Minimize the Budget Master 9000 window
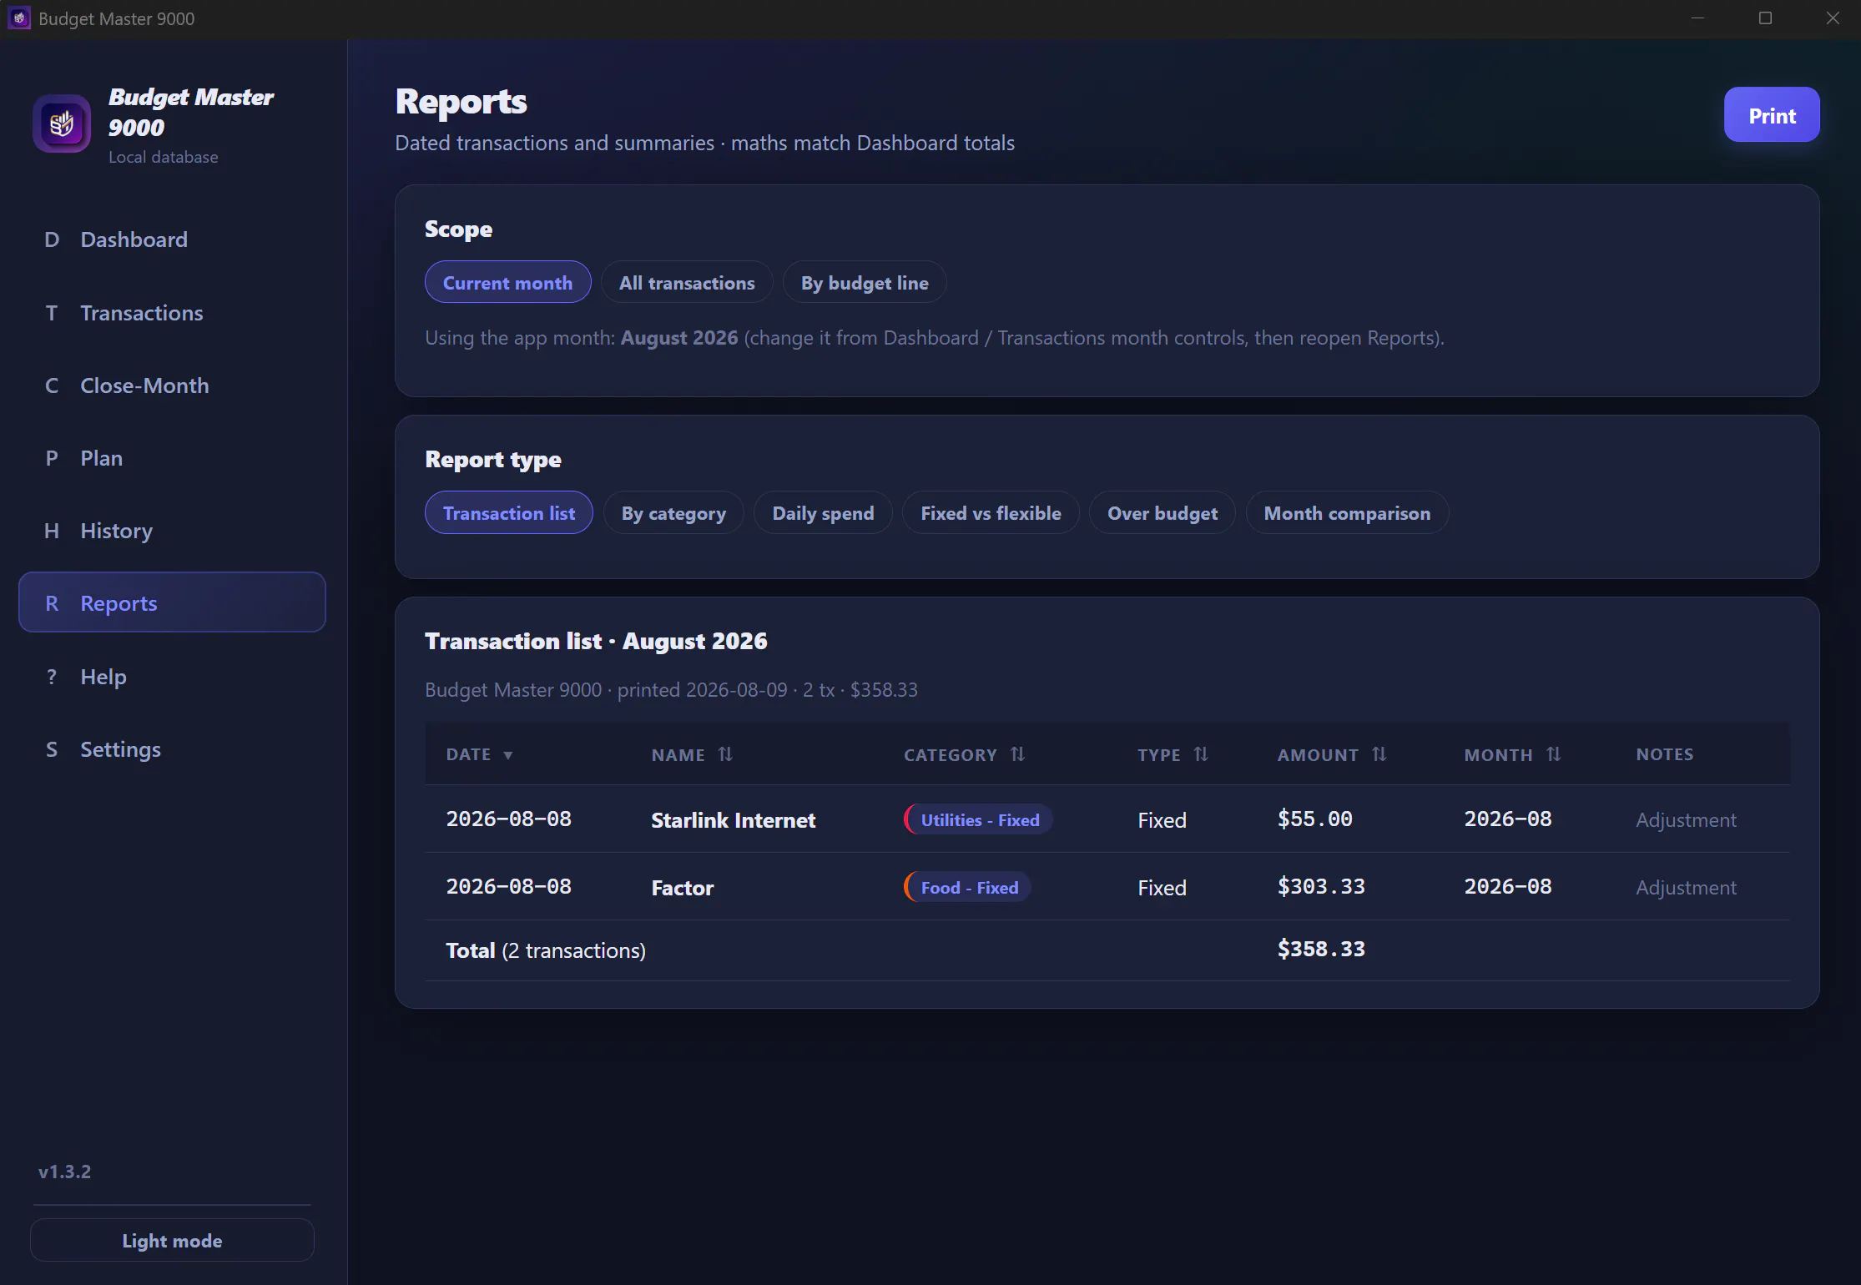The image size is (1861, 1285). [1697, 18]
